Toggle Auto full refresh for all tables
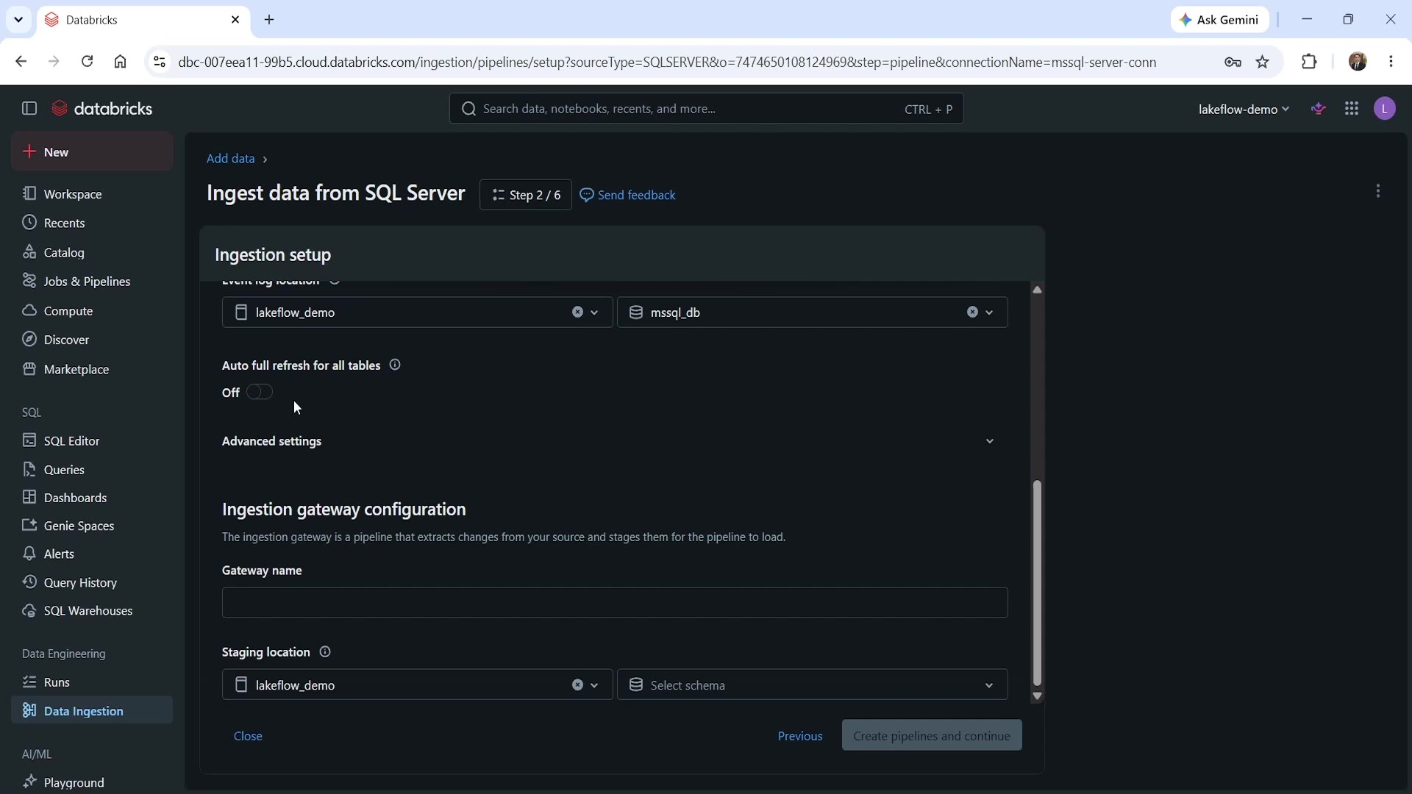 tap(260, 392)
